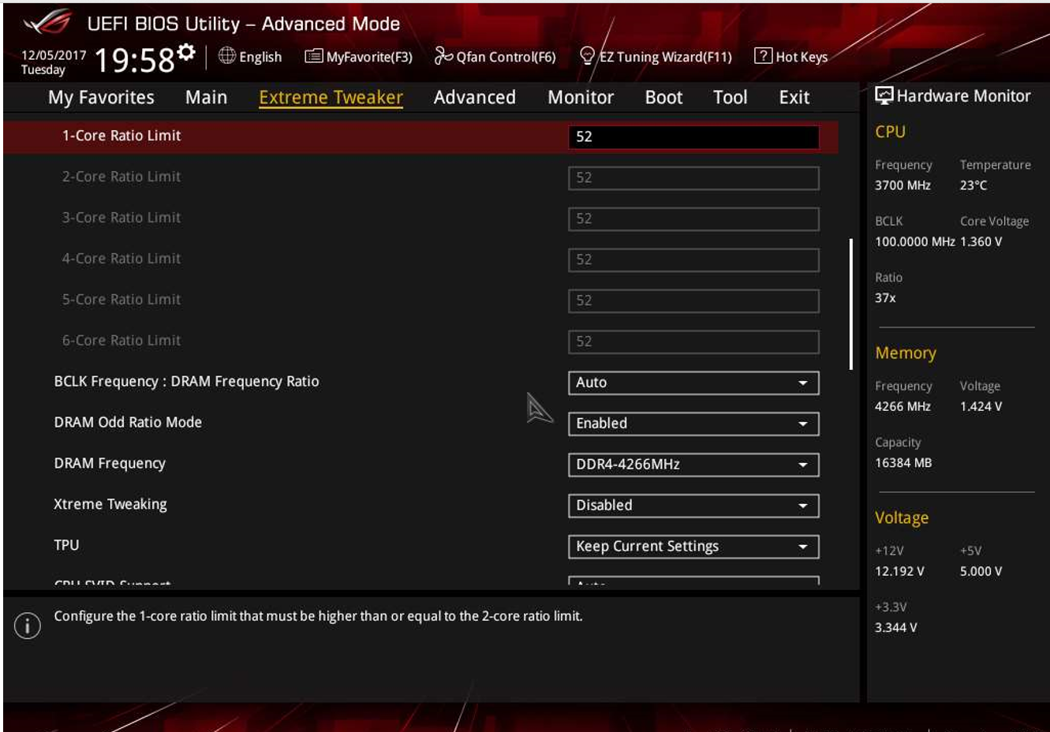Switch to the Boot tab

(663, 97)
